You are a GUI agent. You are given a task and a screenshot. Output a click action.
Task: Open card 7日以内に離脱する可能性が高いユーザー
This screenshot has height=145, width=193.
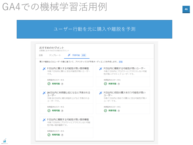click(x=123, y=76)
